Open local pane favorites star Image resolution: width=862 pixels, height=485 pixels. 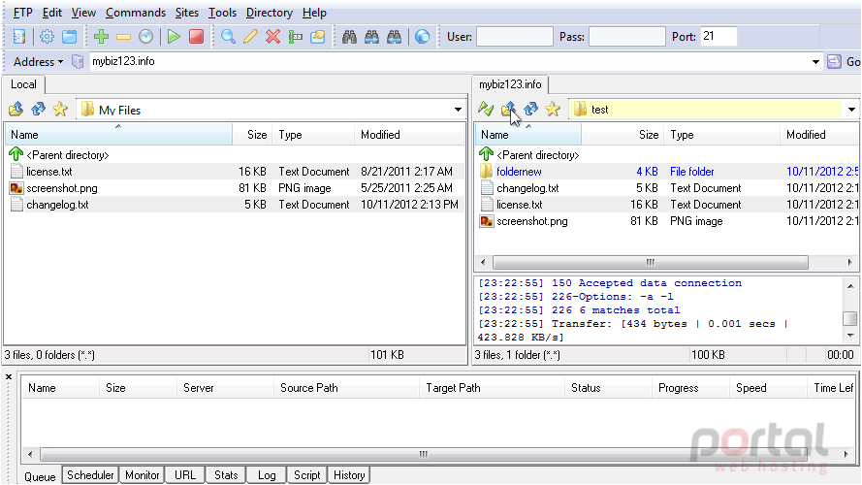pos(60,109)
